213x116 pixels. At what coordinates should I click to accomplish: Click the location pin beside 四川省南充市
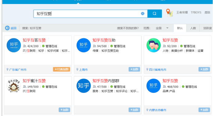tap(147, 69)
